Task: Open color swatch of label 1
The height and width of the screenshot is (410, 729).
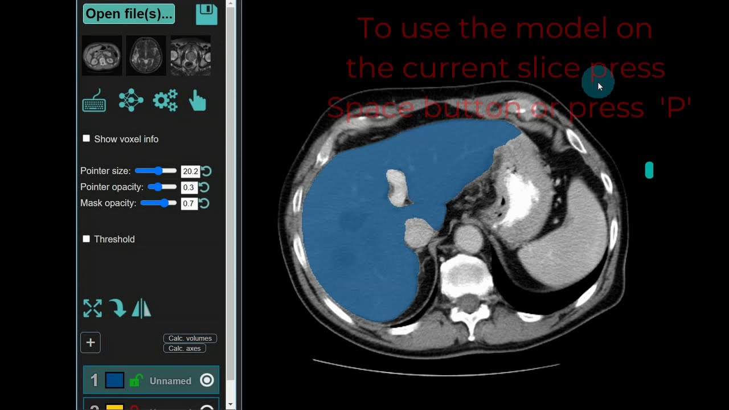Action: (x=114, y=380)
